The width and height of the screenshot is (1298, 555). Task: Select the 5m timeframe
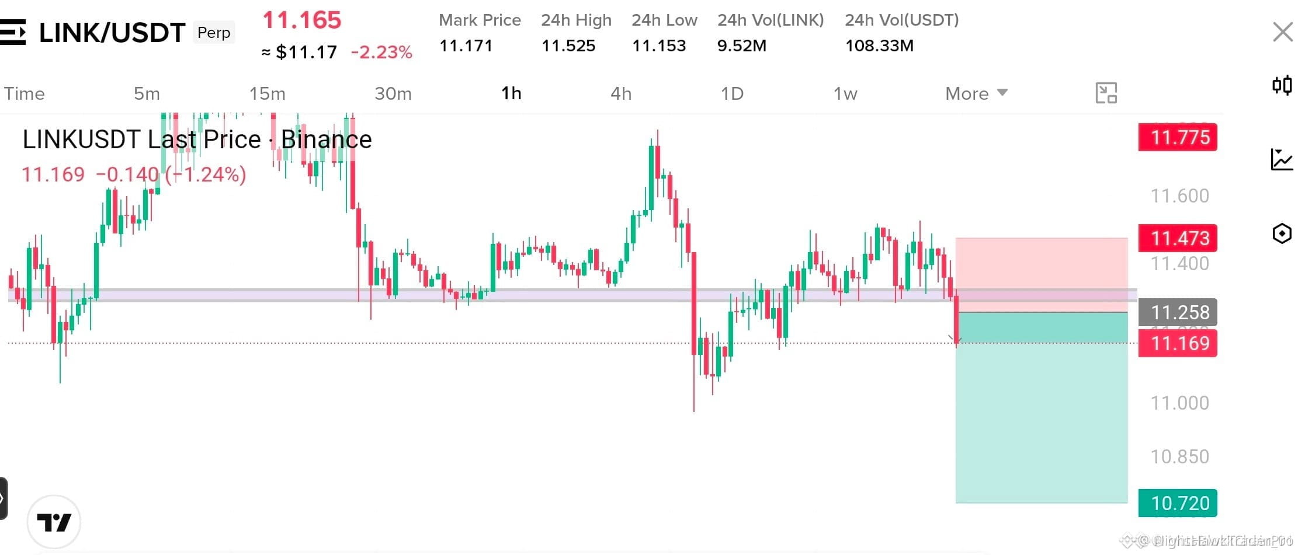(147, 93)
